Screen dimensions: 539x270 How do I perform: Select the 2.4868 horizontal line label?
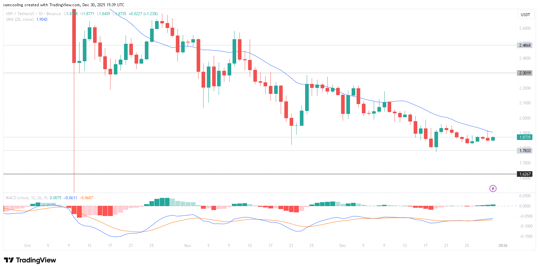(525, 45)
